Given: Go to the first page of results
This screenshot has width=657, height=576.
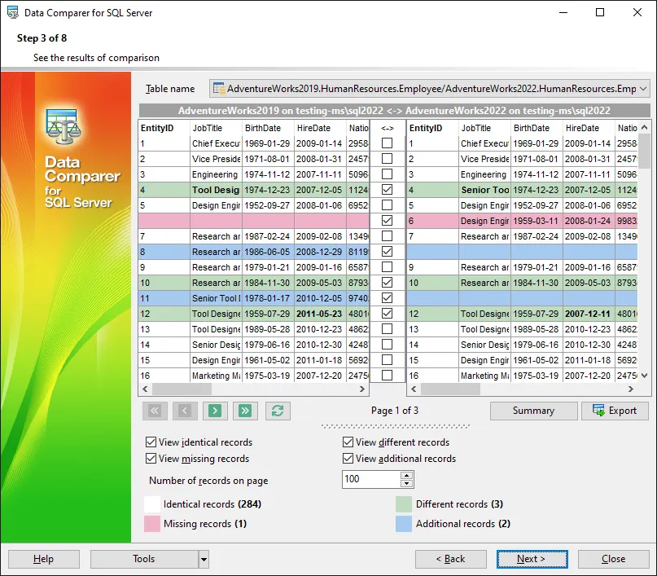Looking at the screenshot, I should (154, 411).
